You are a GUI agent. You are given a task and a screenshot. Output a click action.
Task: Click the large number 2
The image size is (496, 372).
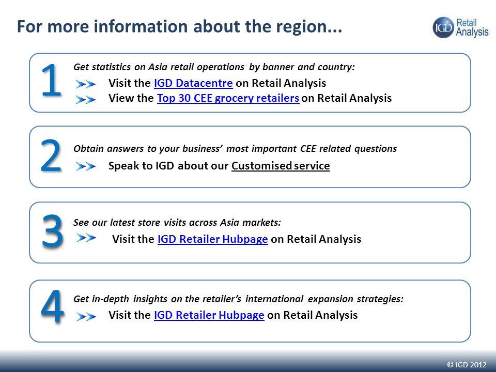tap(51, 156)
